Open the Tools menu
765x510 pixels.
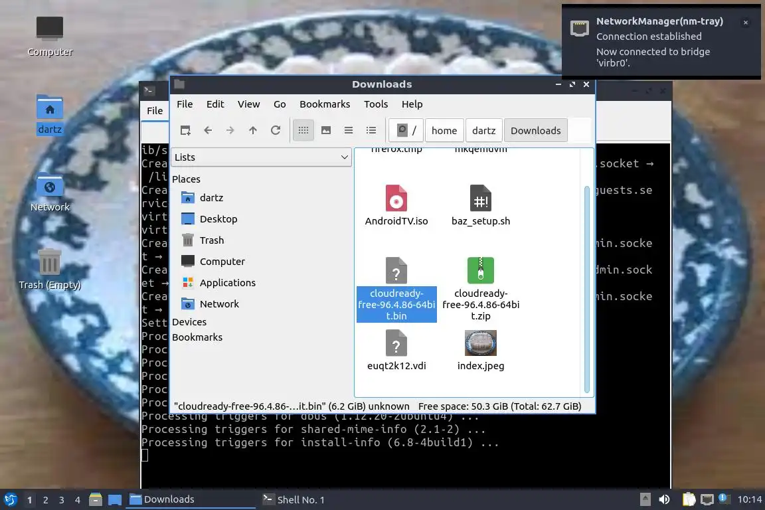pos(376,104)
